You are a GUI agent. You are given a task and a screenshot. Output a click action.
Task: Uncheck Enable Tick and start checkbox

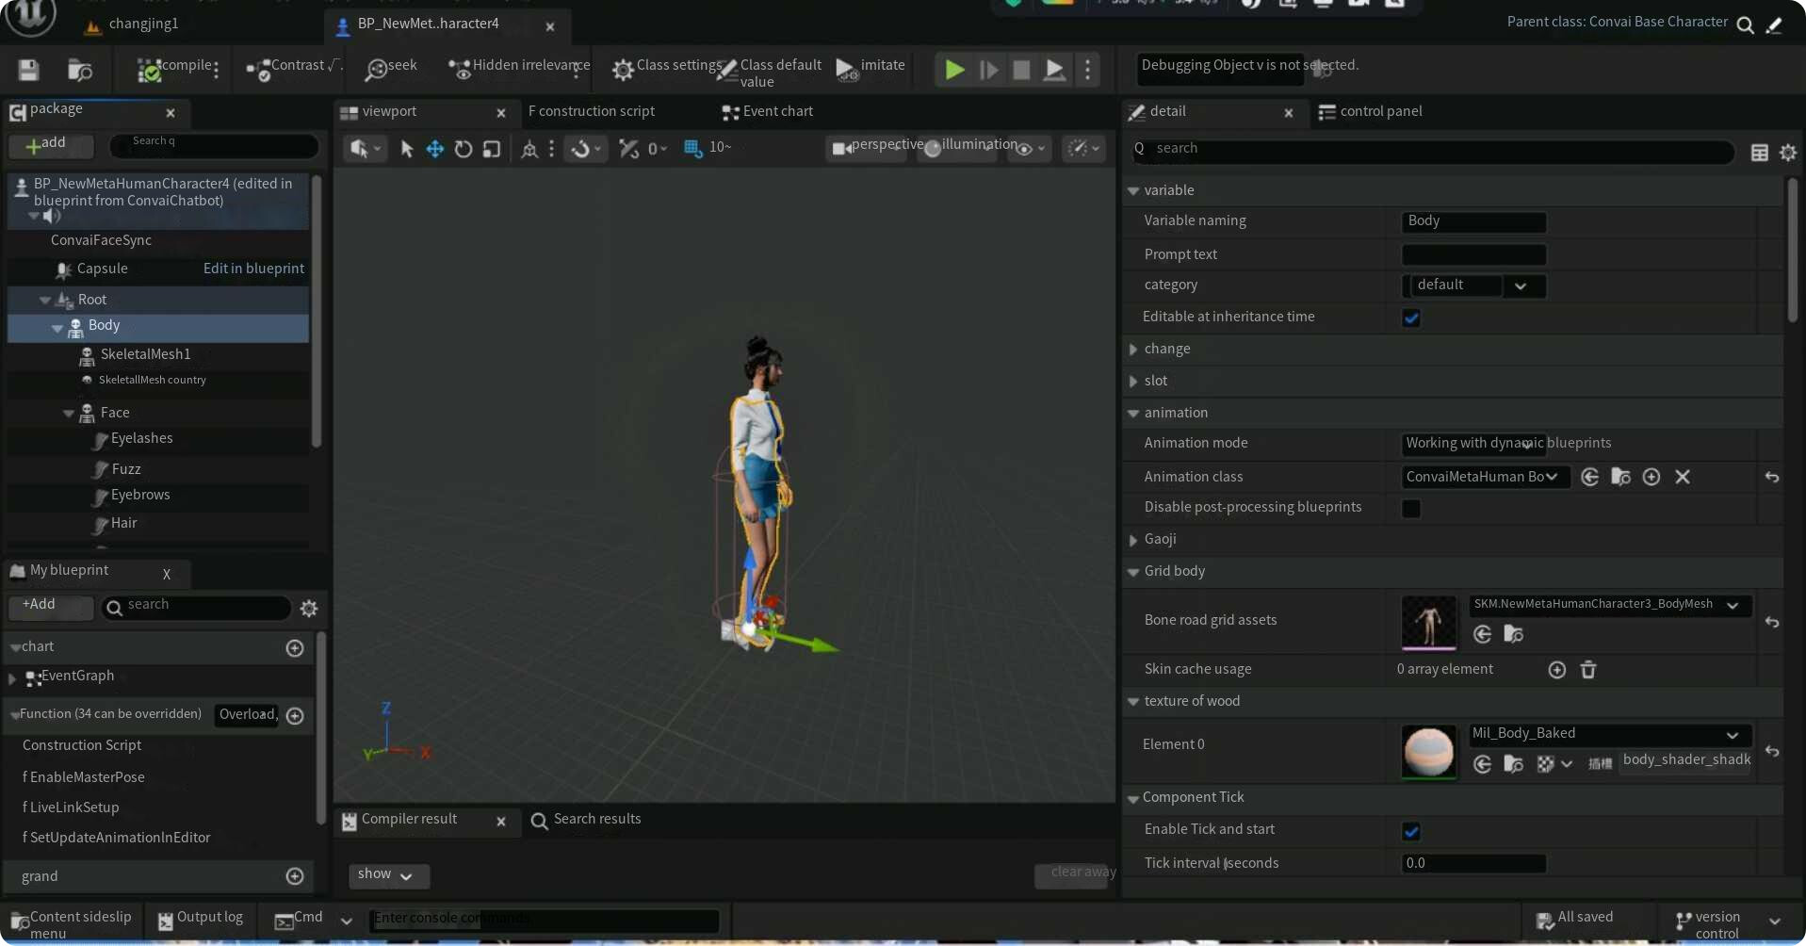click(1410, 831)
